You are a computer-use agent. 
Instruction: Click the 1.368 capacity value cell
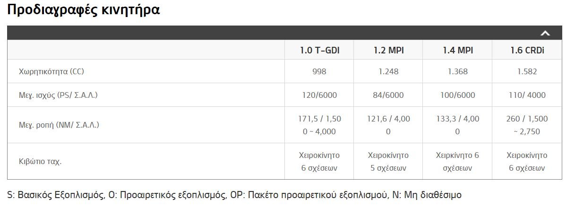[x=457, y=71]
